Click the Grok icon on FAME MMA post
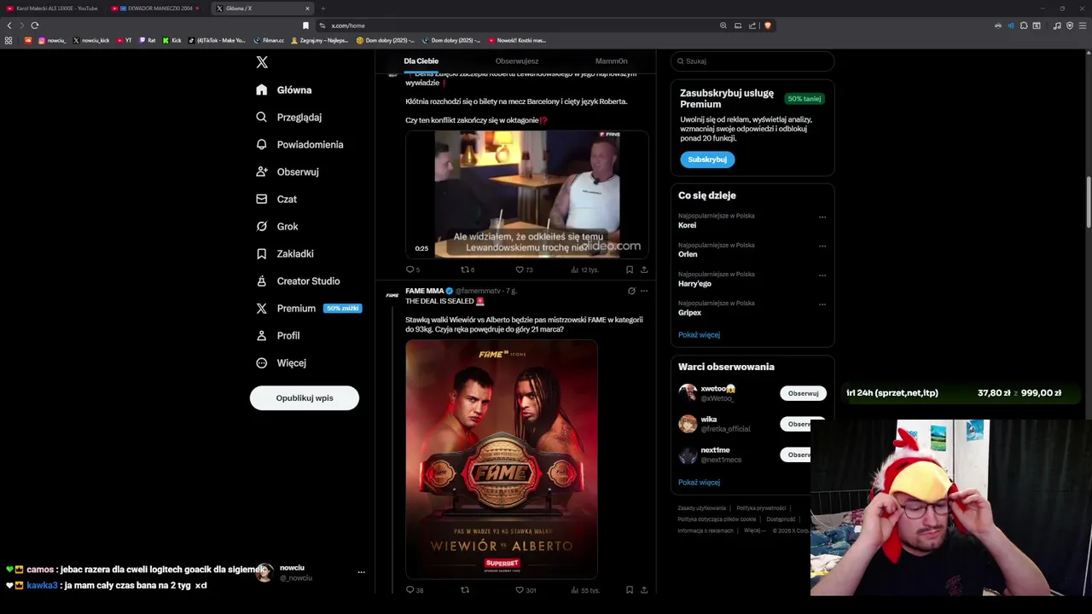 [631, 291]
